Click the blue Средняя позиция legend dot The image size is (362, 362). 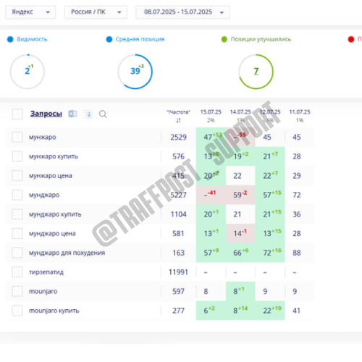(109, 39)
